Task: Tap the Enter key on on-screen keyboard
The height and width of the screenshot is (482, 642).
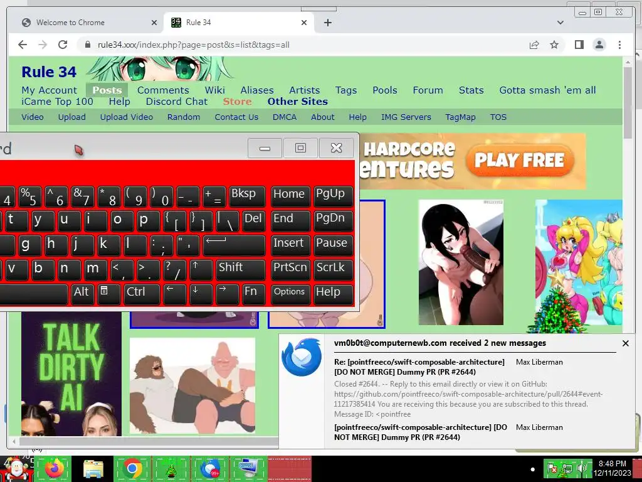Action: click(234, 245)
